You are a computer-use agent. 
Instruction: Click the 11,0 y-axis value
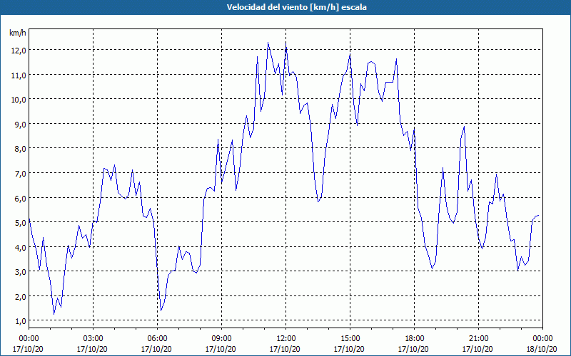[19, 75]
